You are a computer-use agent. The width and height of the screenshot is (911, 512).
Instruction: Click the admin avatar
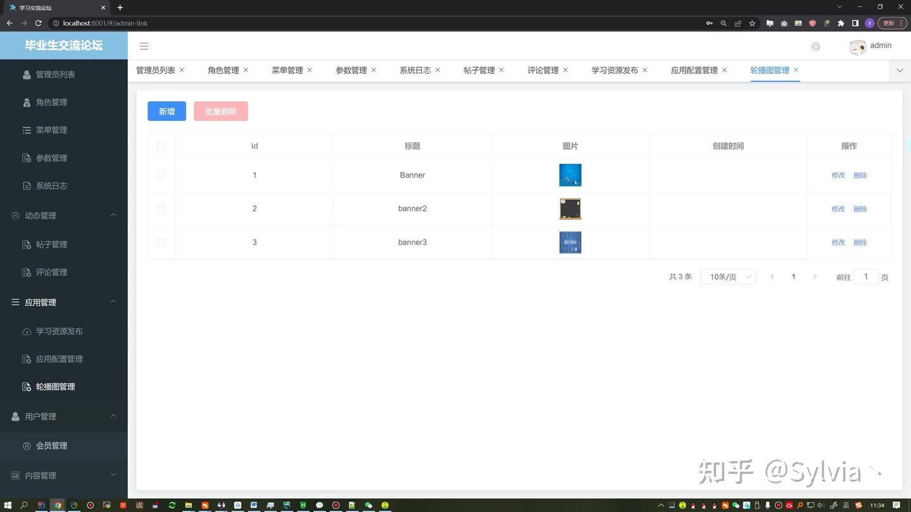point(857,46)
